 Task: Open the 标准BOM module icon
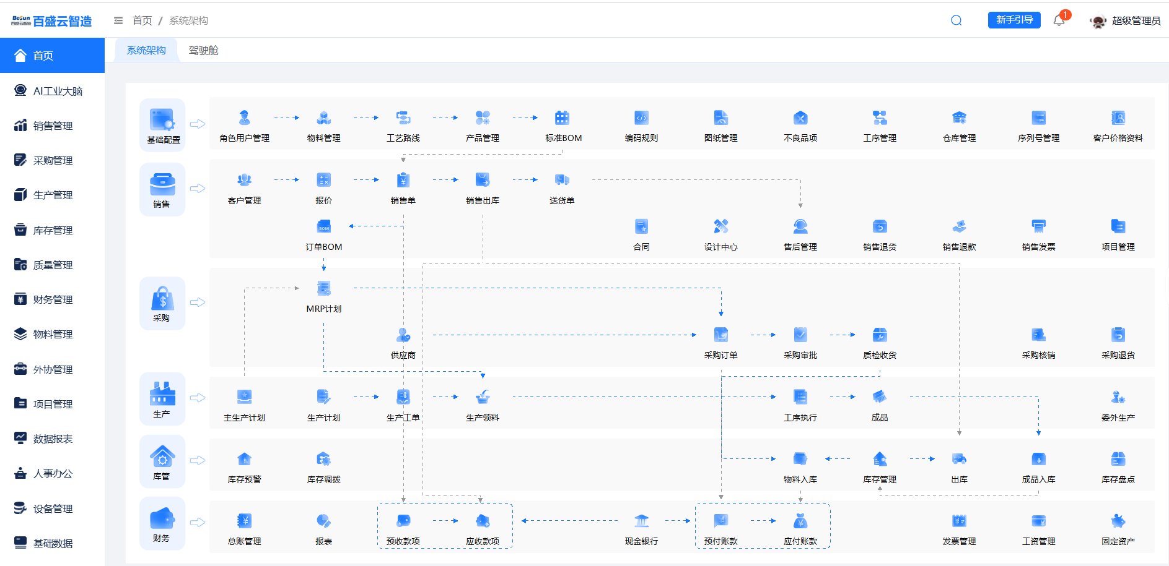(x=562, y=118)
